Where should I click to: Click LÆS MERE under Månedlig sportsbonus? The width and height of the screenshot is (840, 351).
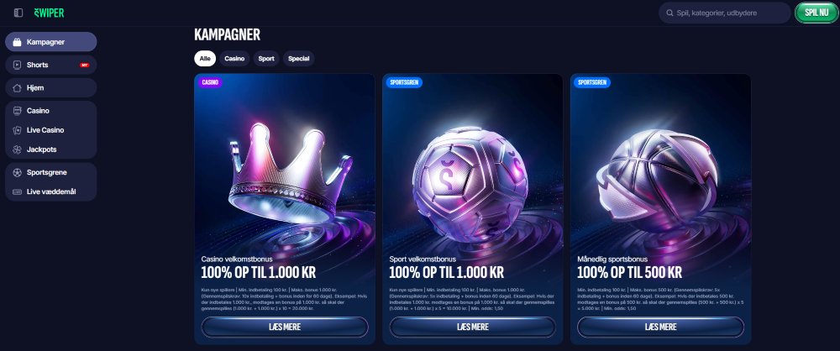click(x=660, y=327)
